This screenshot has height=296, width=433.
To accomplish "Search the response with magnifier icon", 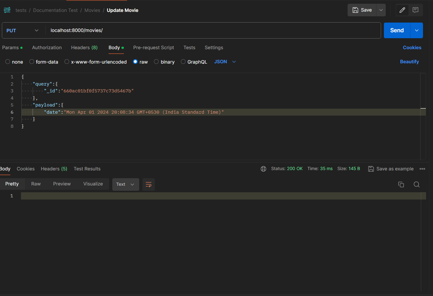I will click(416, 184).
